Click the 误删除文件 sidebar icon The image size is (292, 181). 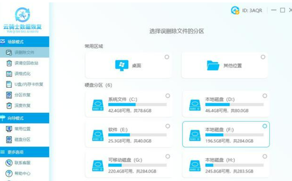pos(9,53)
